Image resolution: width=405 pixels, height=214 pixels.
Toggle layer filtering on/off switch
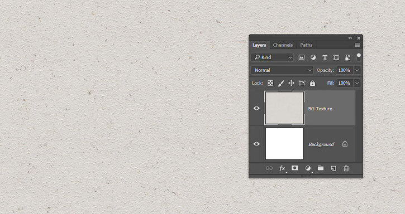359,57
